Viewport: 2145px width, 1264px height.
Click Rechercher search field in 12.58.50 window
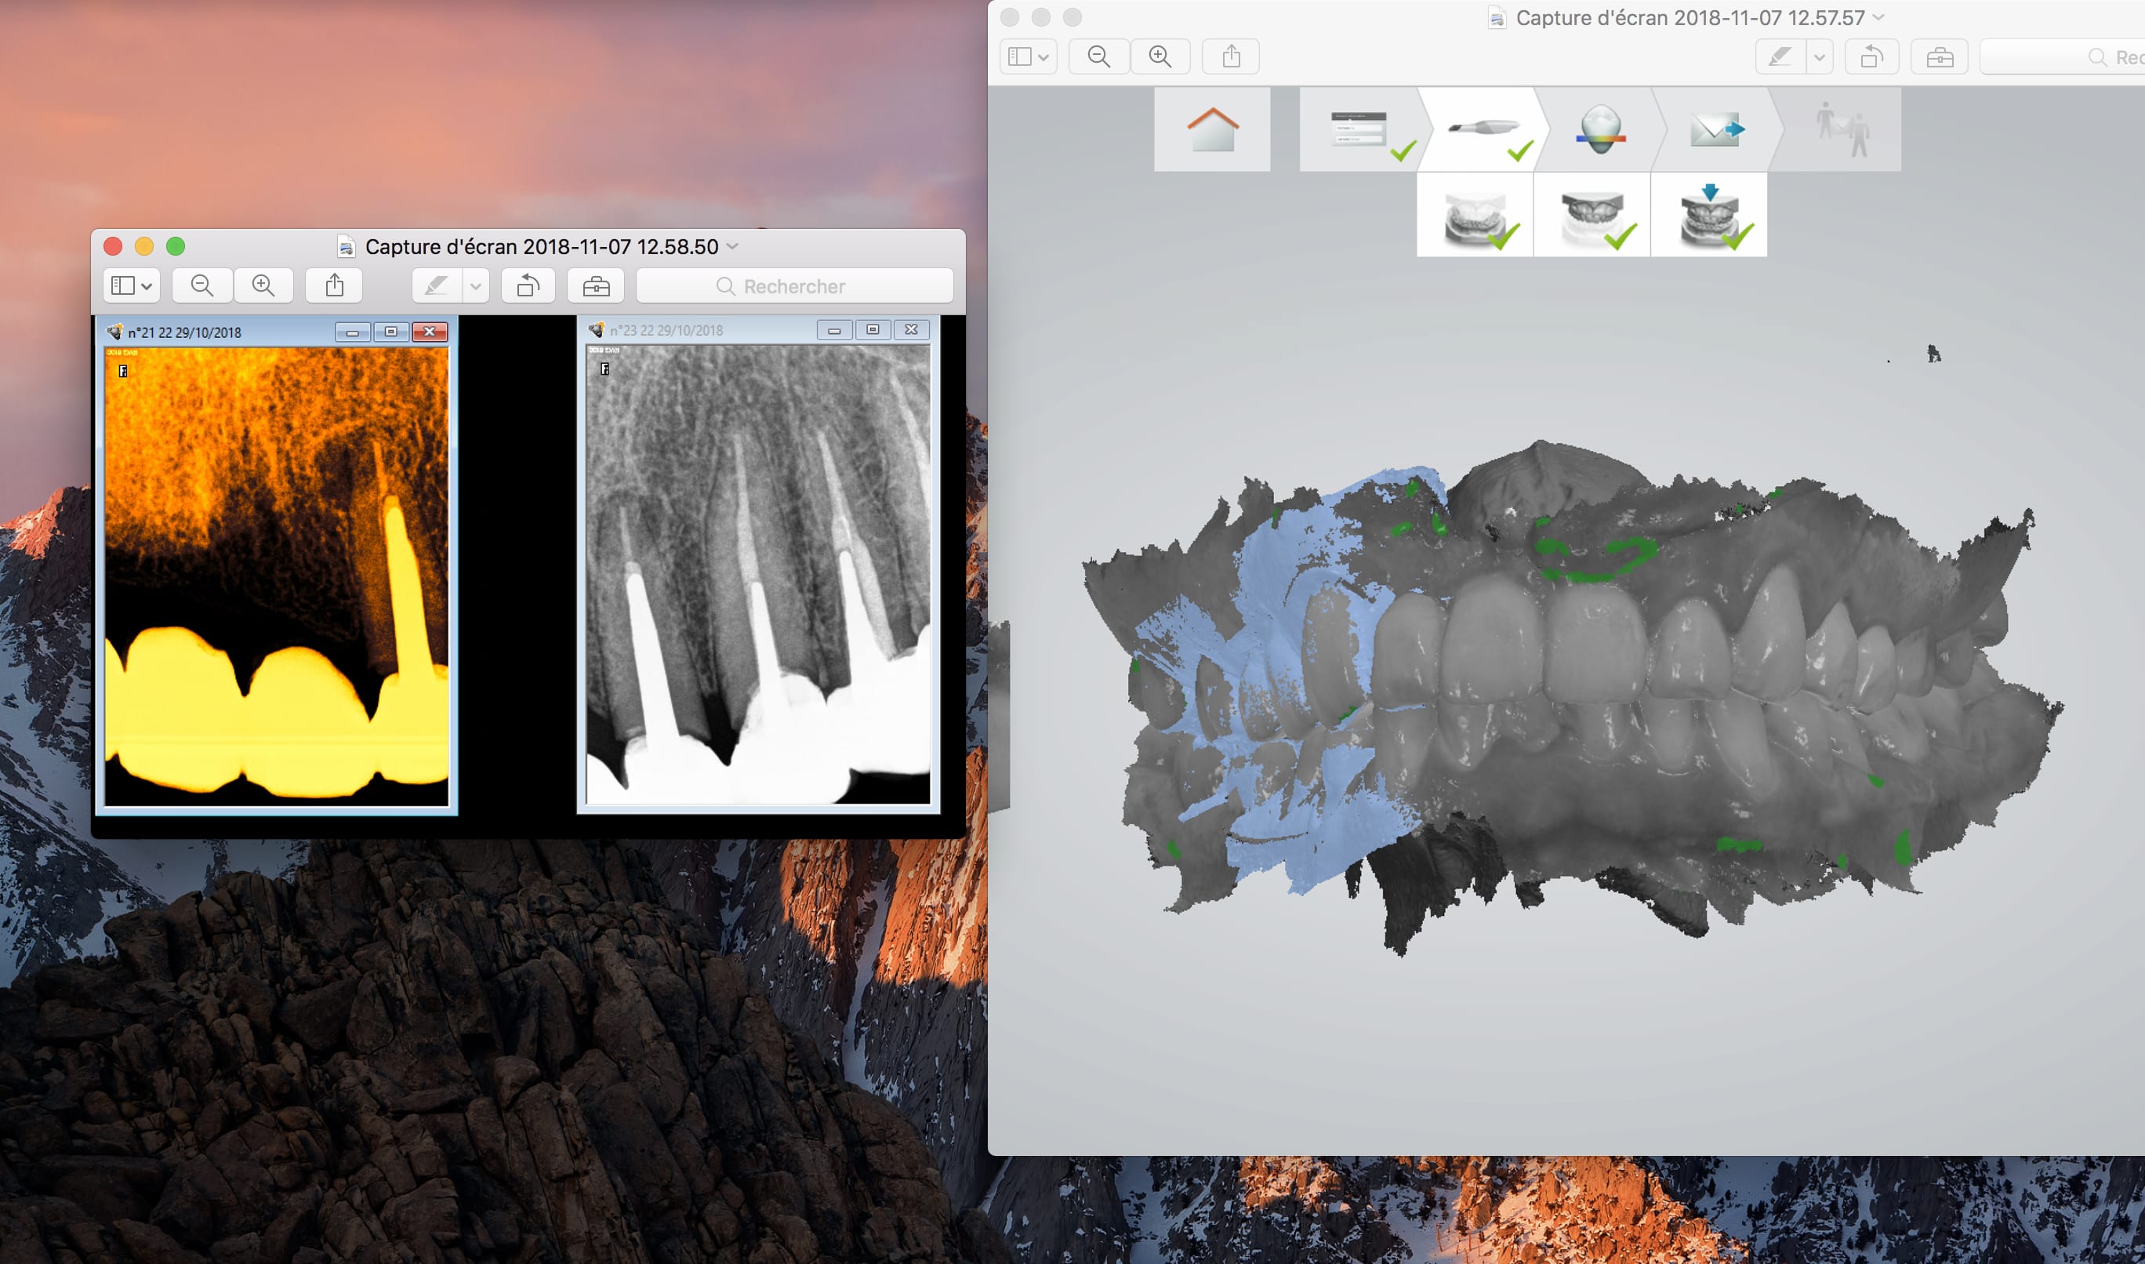click(x=794, y=286)
